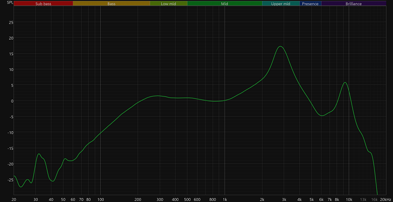Click the 50 Hz frequency label
Image resolution: width=393 pixels, height=202 pixels.
coord(63,199)
